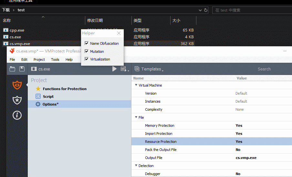Edit the Output File value cs.vmp.exe

[x=246, y=158]
